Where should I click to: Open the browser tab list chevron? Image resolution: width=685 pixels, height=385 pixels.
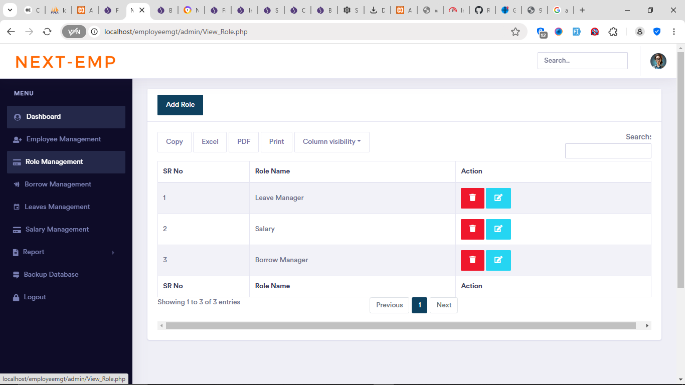pyautogui.click(x=10, y=10)
